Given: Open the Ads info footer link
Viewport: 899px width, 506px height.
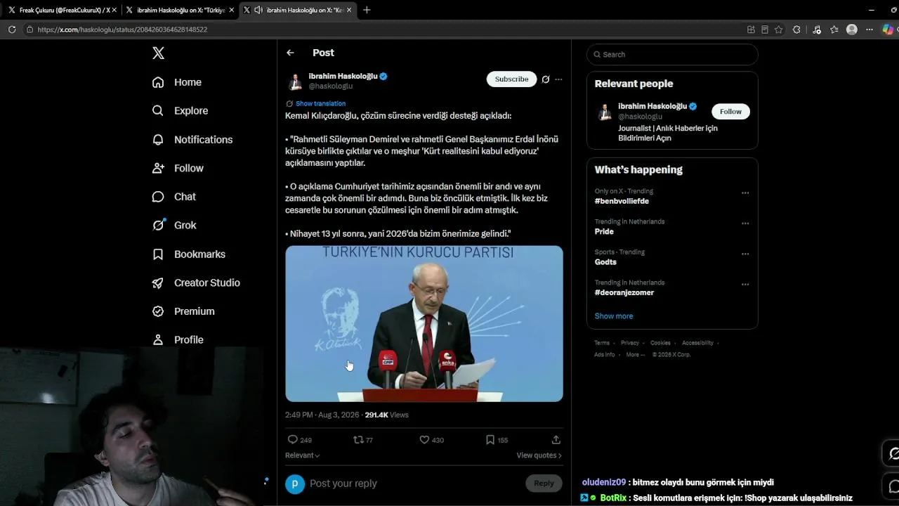Looking at the screenshot, I should [604, 355].
